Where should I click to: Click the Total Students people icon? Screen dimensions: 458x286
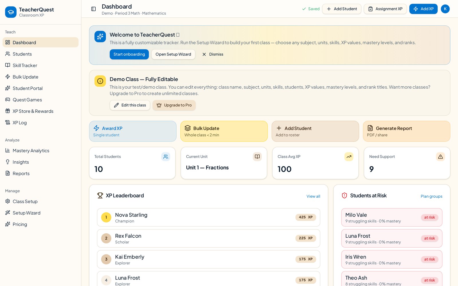point(166,157)
